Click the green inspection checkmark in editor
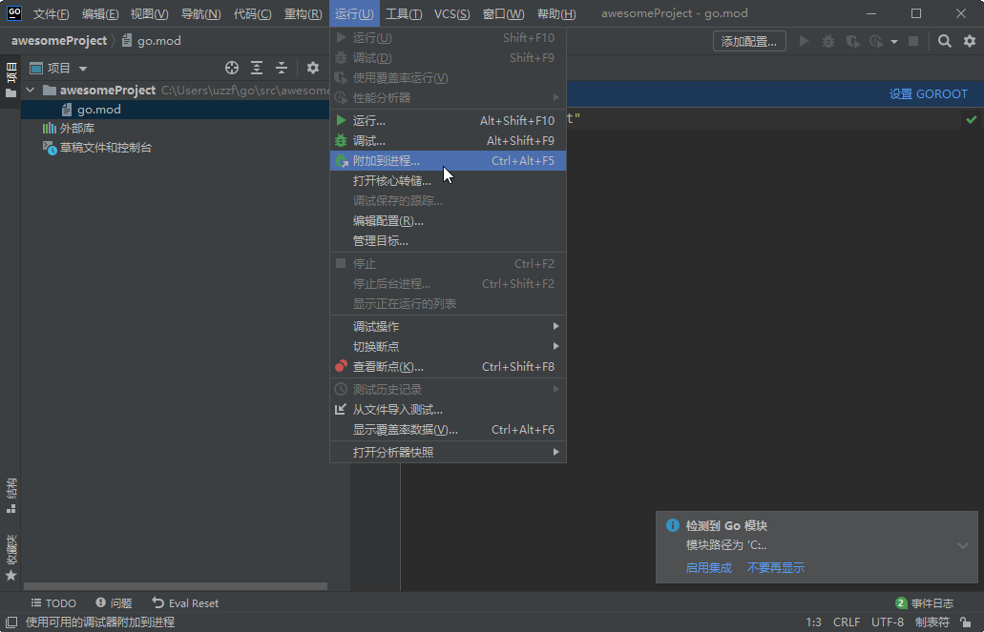Viewport: 984px width, 632px height. 972,119
